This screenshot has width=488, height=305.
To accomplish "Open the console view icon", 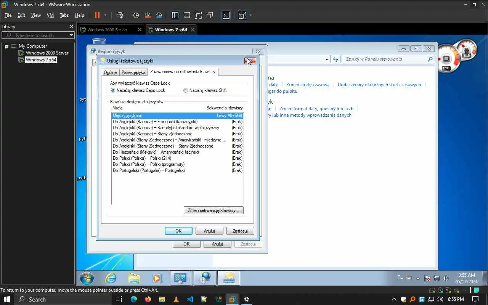I will [226, 15].
